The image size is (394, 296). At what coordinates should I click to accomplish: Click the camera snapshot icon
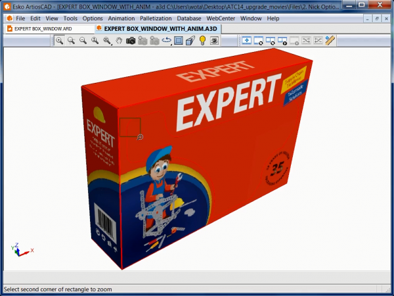pos(131,41)
